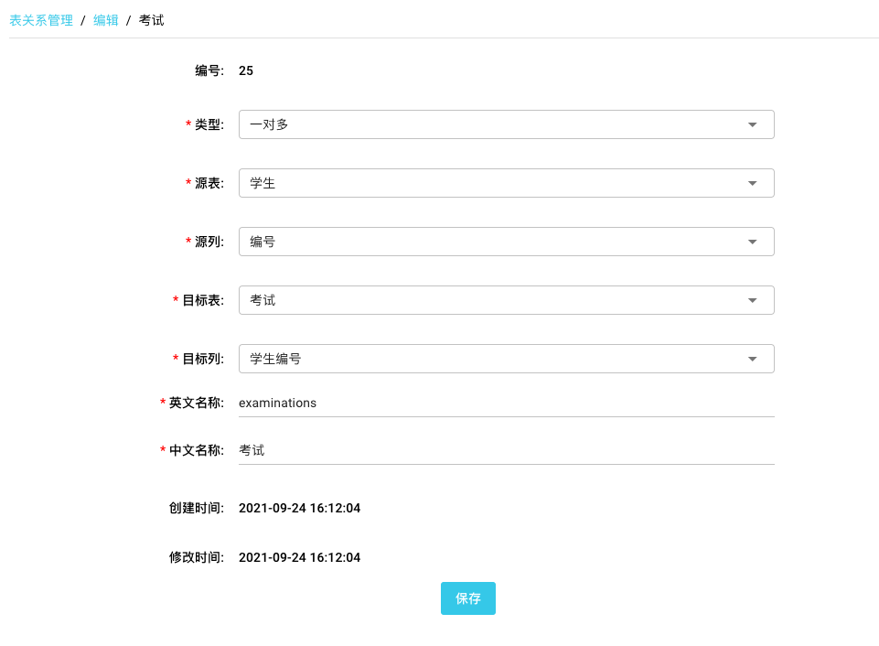Click the 考试 breadcrumb text
The image size is (879, 646).
(151, 20)
